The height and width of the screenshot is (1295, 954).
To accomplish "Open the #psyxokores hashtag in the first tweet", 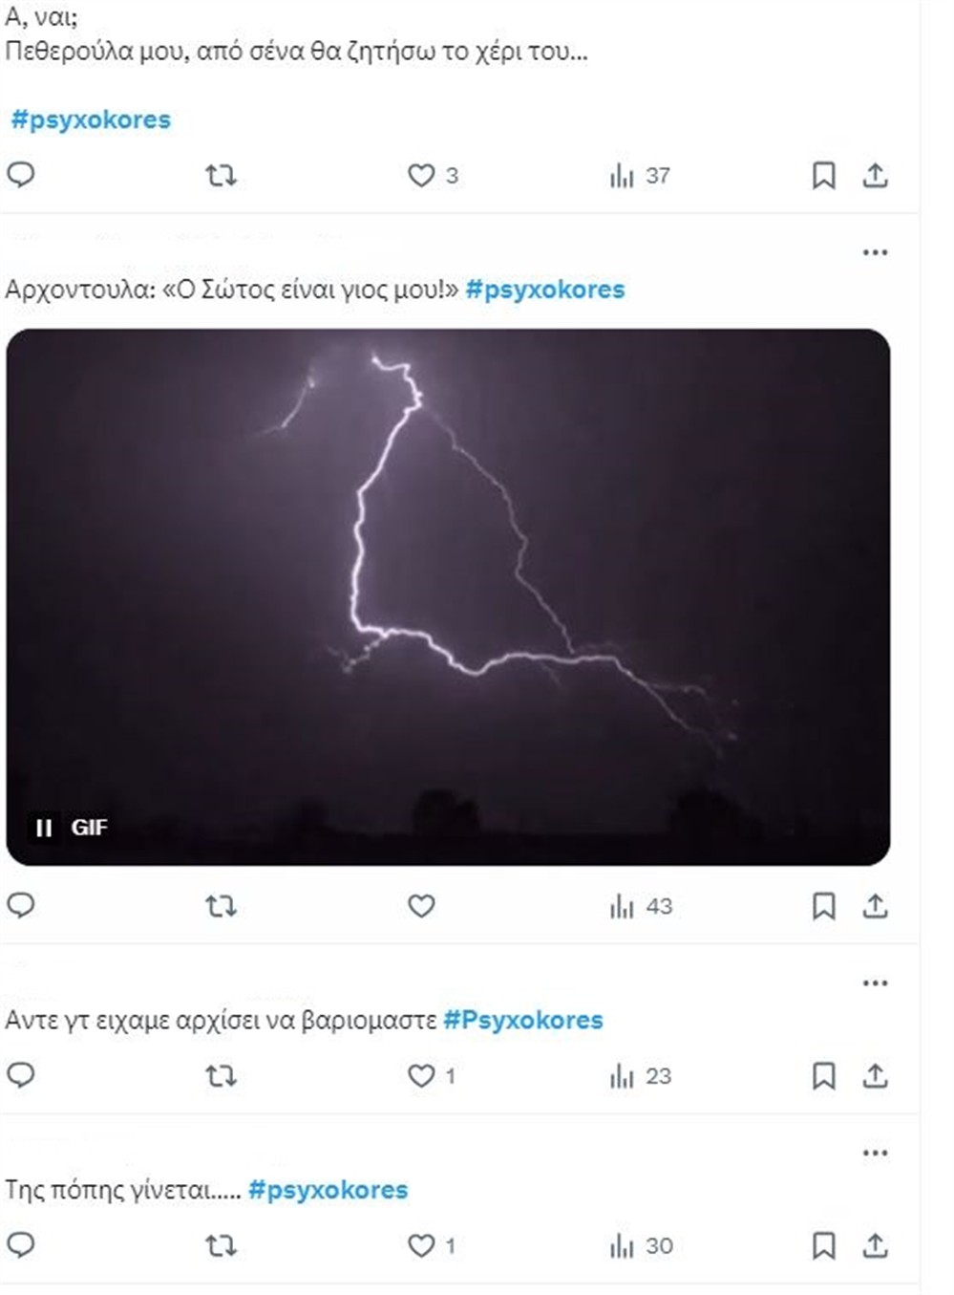I will [89, 119].
